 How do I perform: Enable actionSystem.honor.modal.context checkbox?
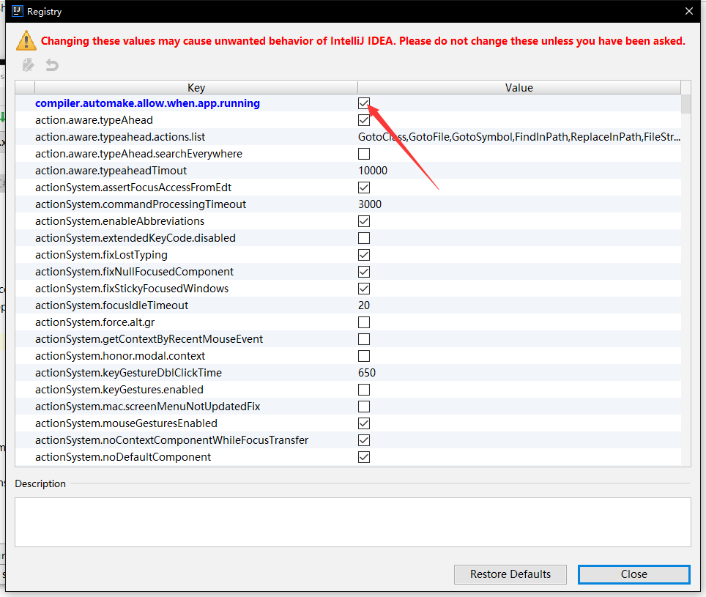coord(364,356)
